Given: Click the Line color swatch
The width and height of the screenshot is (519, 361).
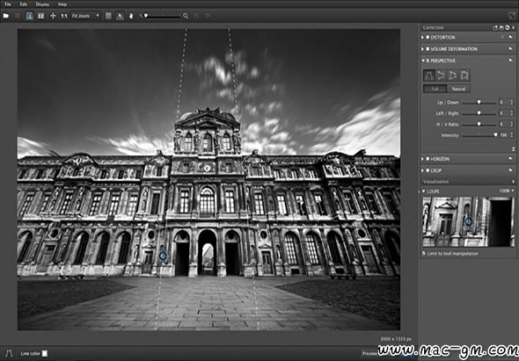Looking at the screenshot, I should pos(44,354).
